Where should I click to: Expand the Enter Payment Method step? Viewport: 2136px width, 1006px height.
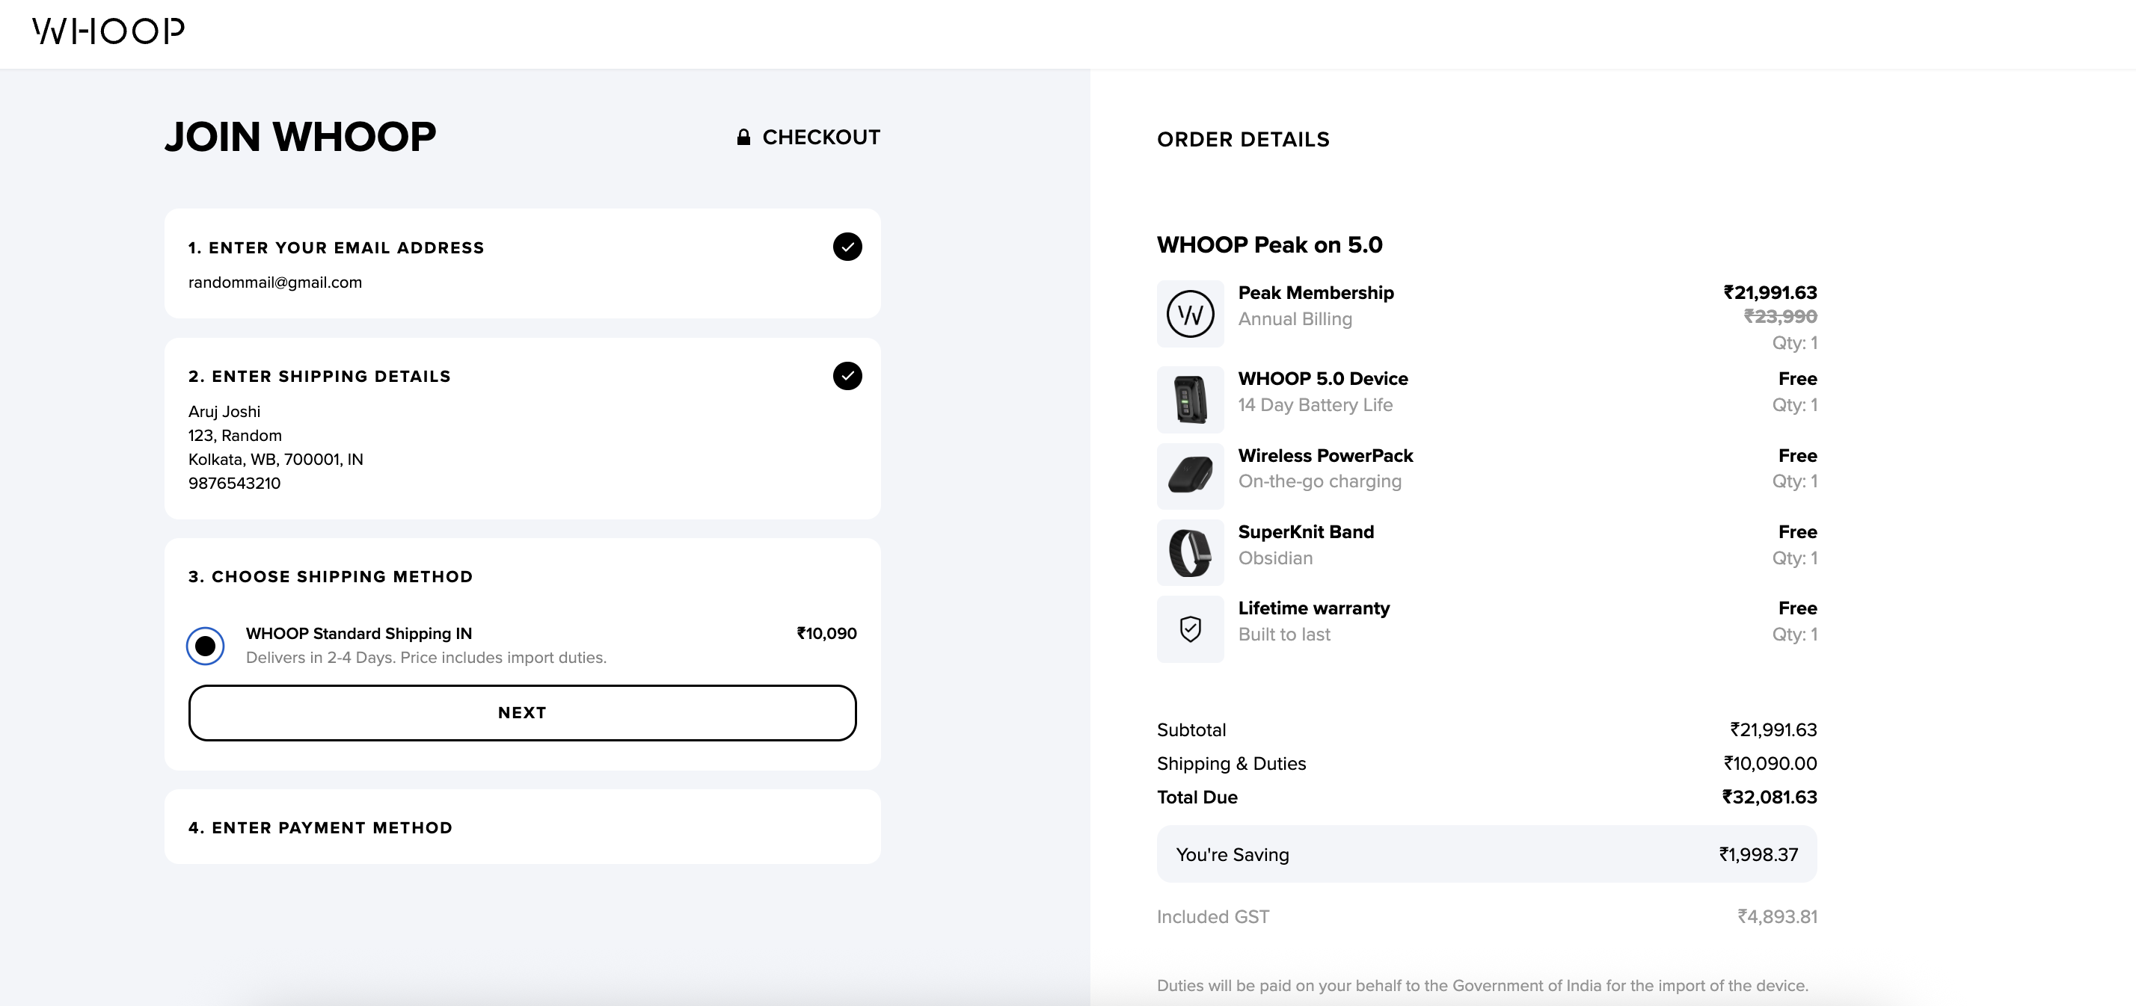[320, 828]
